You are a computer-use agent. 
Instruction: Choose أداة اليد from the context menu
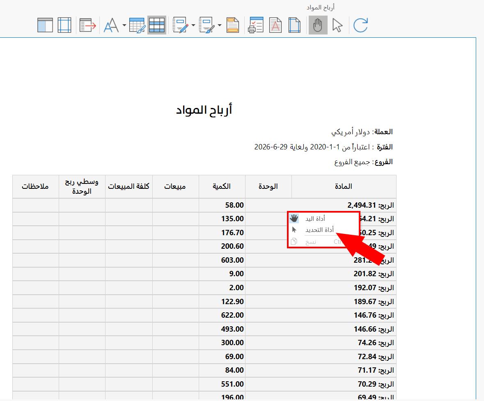click(x=323, y=218)
